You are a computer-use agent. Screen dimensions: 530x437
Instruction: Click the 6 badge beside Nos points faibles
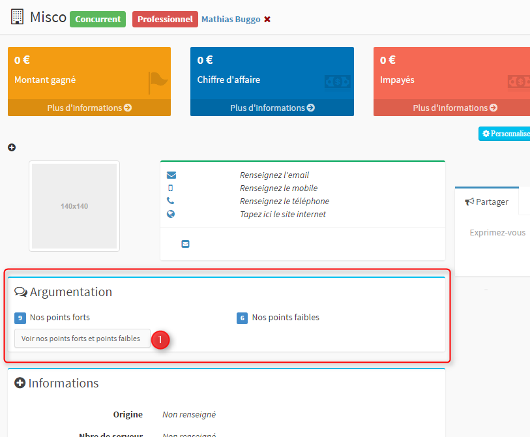click(242, 318)
